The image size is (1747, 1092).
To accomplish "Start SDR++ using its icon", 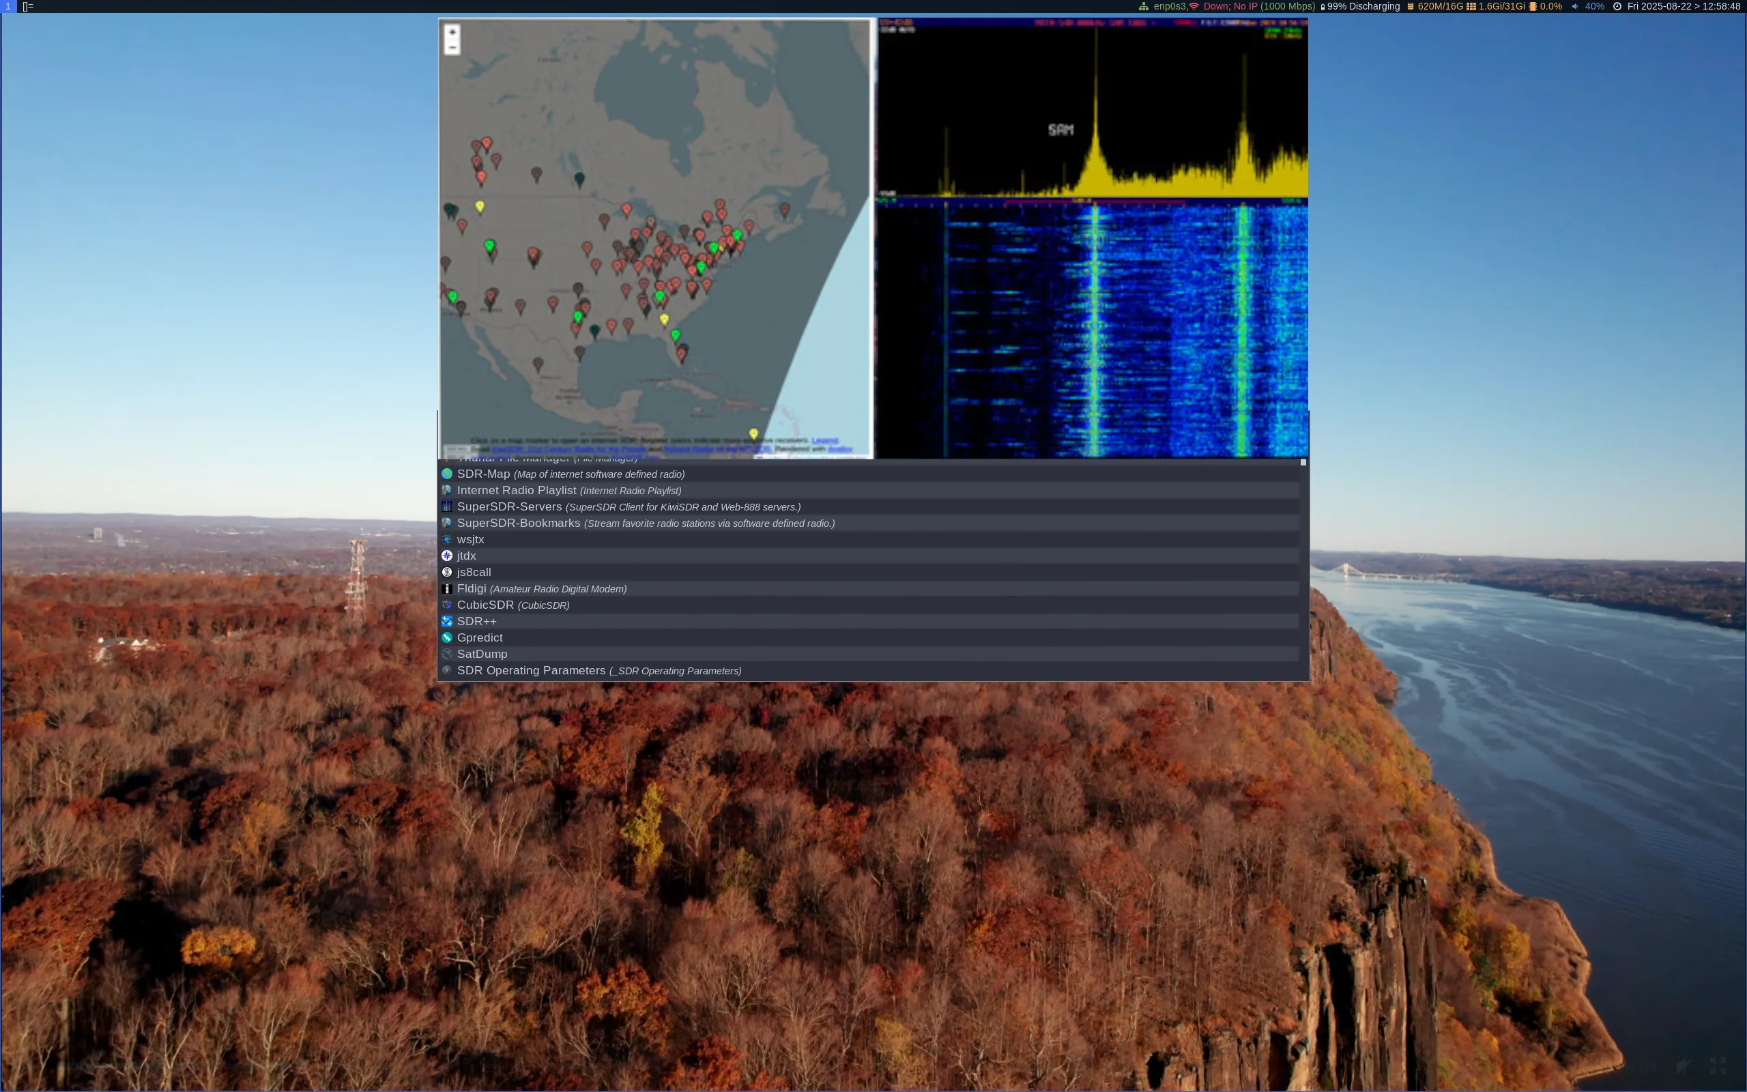I will [x=448, y=621].
